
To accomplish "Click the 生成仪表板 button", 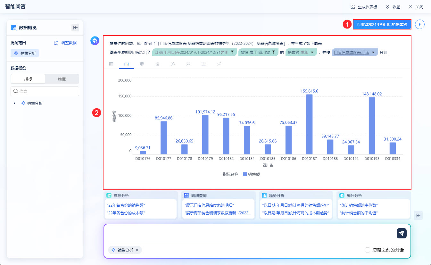I will (364, 7).
